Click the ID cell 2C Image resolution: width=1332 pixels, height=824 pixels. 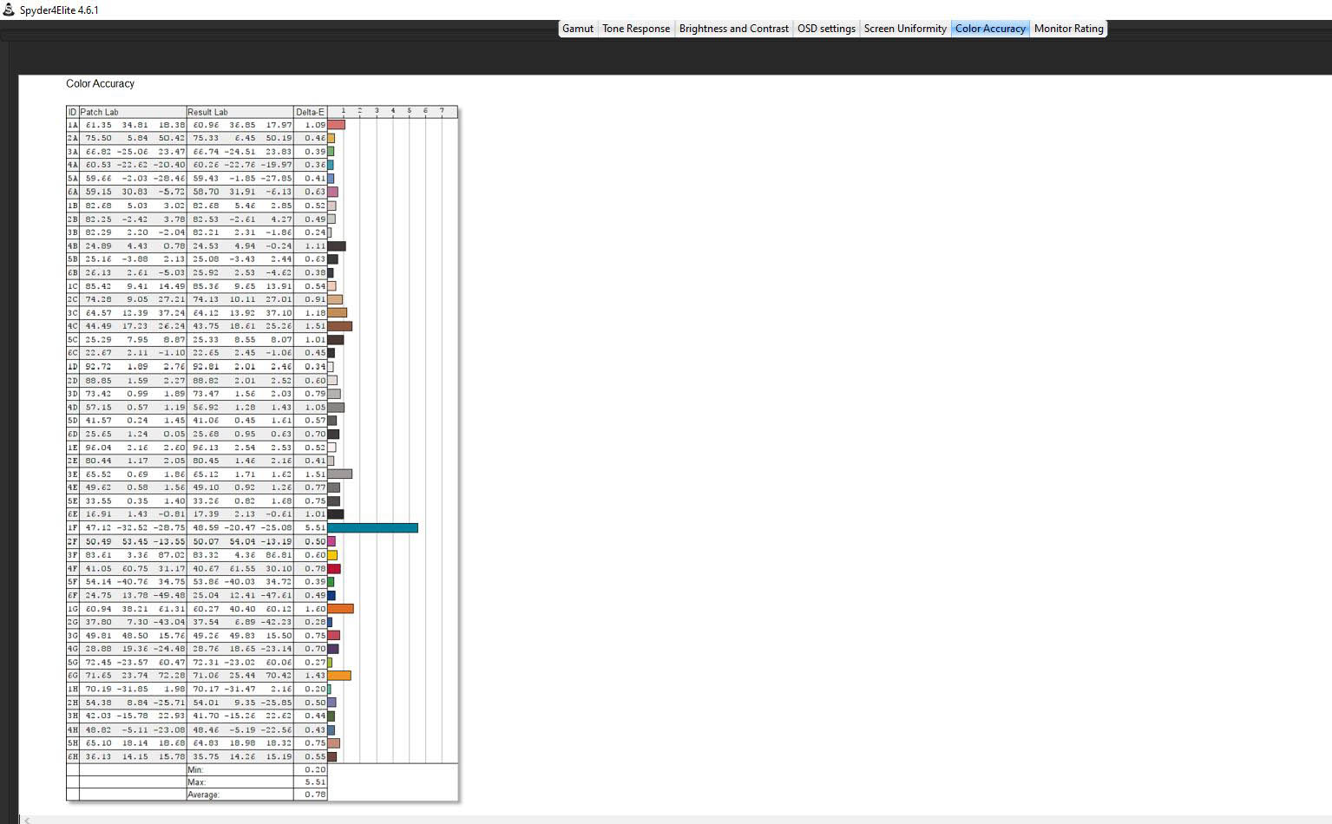tap(73, 299)
